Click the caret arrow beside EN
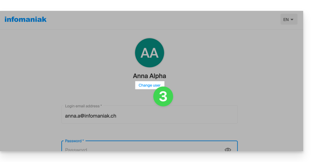 pyautogui.click(x=292, y=20)
